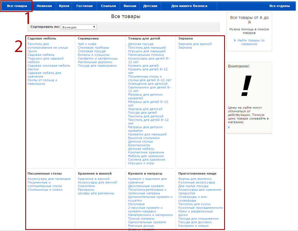The image size is (298, 231).
Task: Select Кухня in the top navigation
Action: click(64, 6)
